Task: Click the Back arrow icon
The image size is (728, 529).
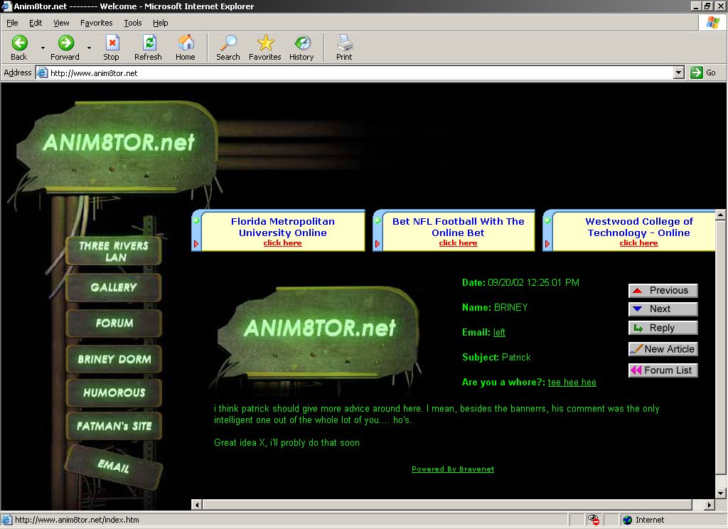Action: pyautogui.click(x=19, y=43)
